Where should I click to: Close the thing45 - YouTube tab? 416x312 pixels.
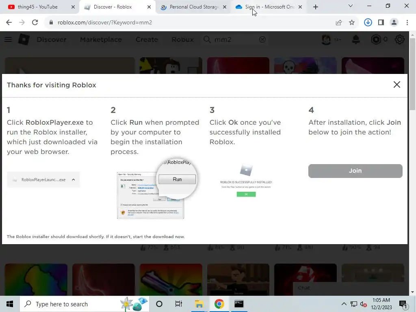tap(73, 7)
